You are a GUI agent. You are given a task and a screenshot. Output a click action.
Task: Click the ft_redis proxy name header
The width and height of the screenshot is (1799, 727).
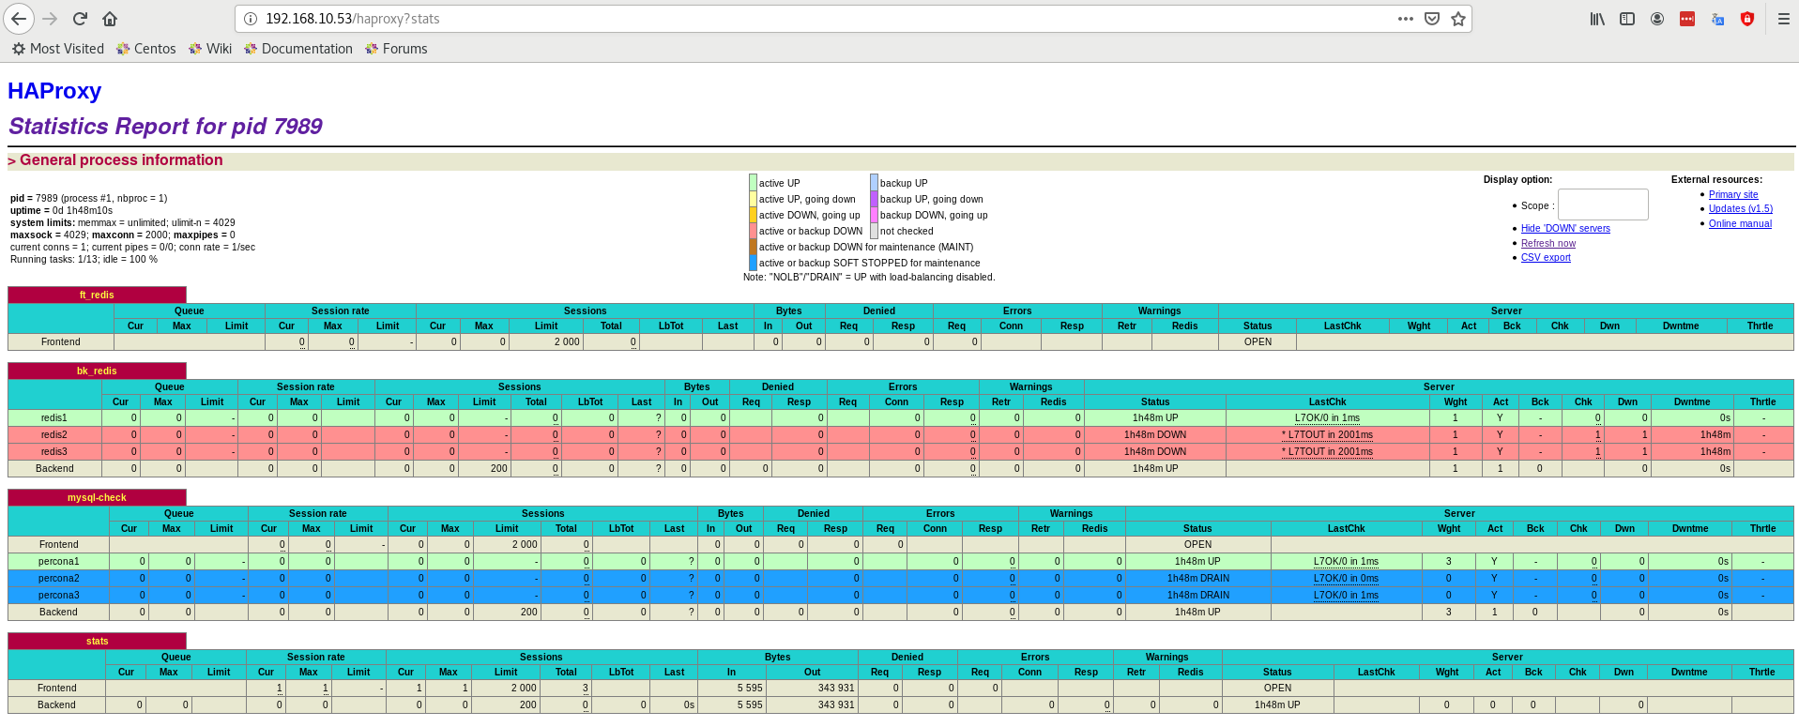click(97, 295)
